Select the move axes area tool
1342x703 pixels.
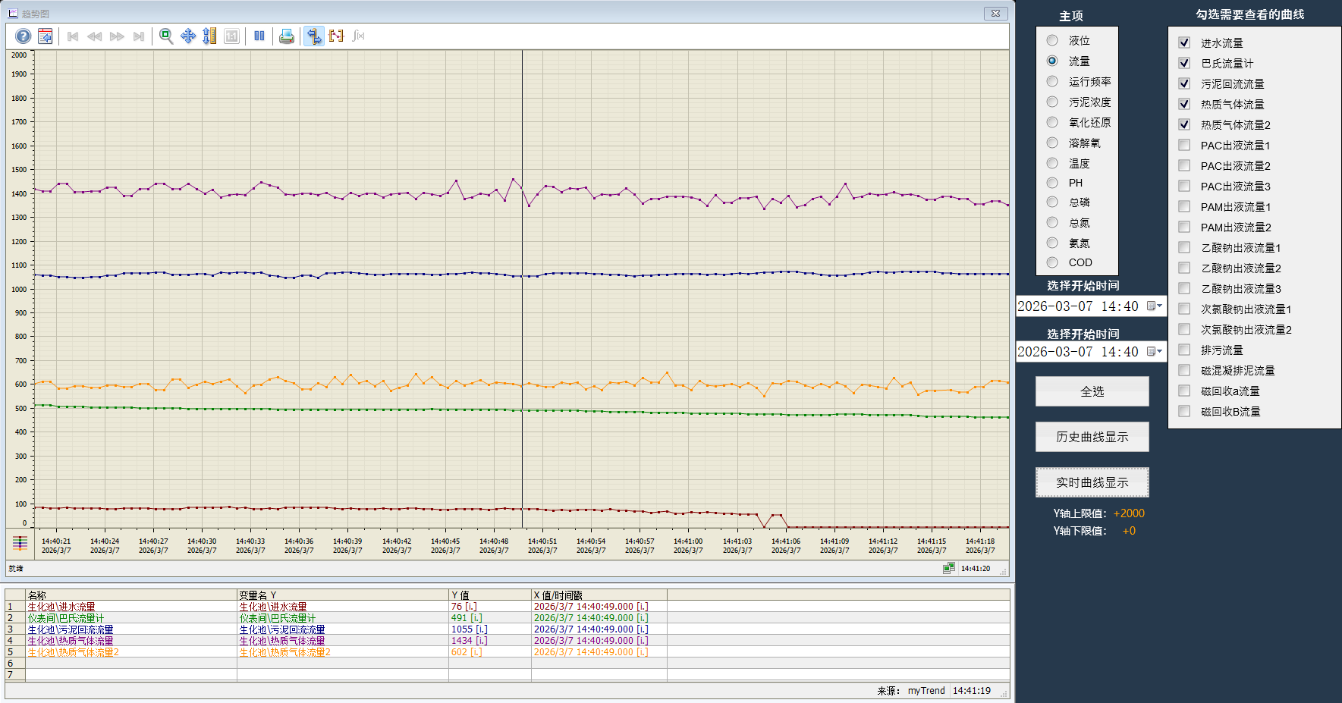[x=188, y=36]
